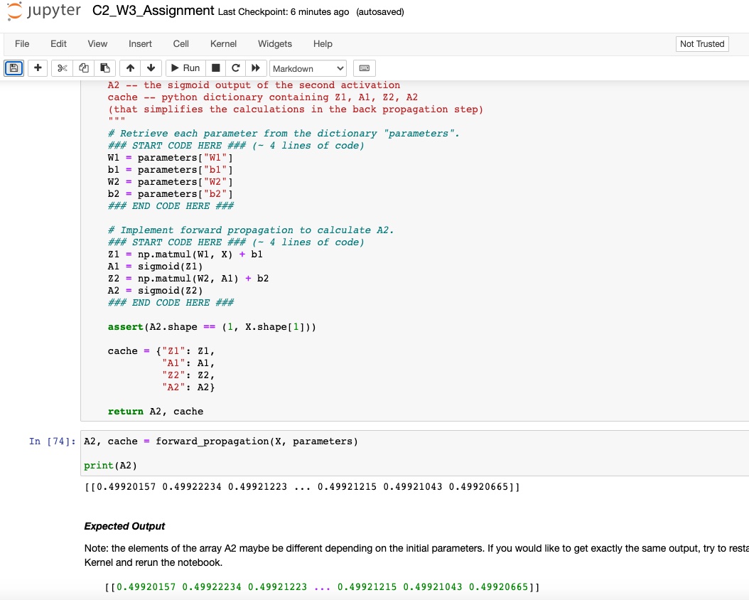749x600 pixels.
Task: Copy the selected cell
Action: pyautogui.click(x=84, y=68)
